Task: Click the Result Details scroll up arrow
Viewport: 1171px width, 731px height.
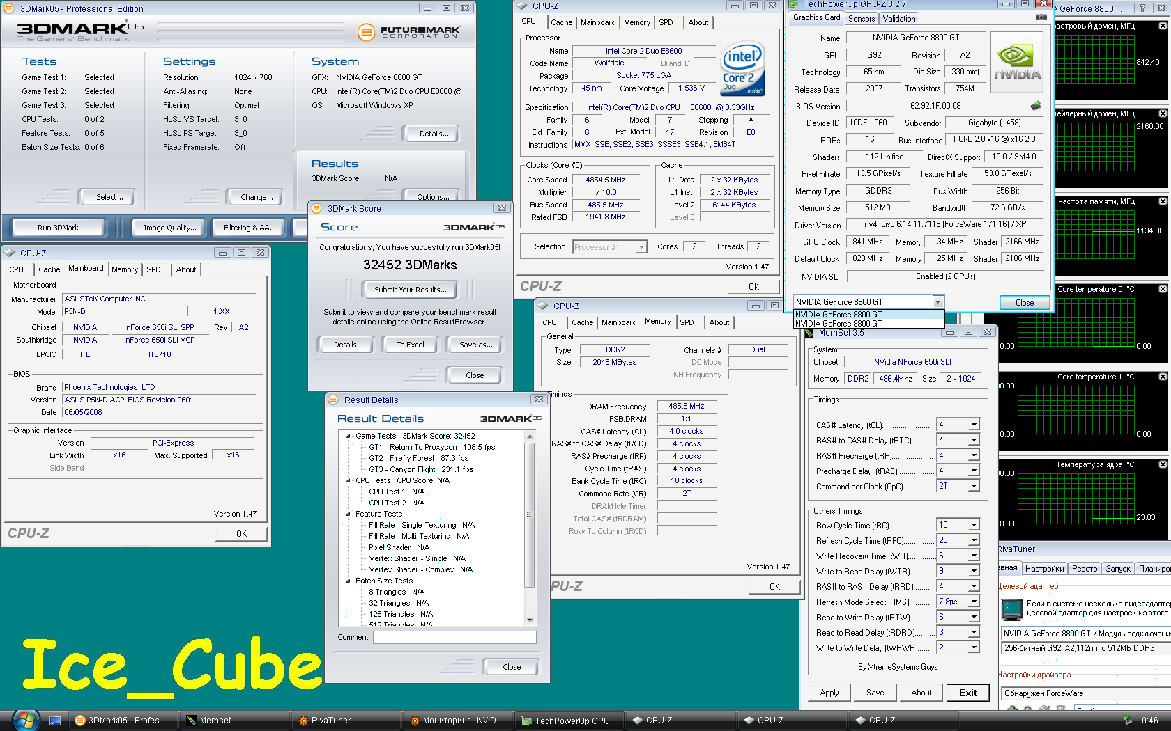Action: click(x=529, y=436)
